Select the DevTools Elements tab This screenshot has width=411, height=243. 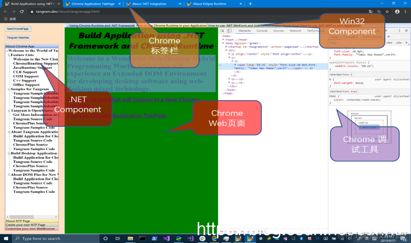pyautogui.click(x=245, y=31)
